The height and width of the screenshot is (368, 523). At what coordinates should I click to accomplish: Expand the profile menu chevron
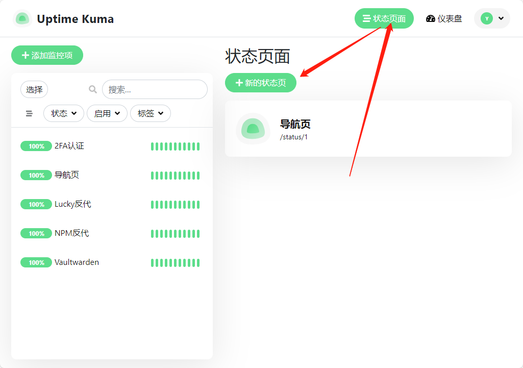click(501, 18)
